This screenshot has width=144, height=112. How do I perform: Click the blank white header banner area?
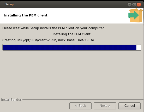point(87,15)
